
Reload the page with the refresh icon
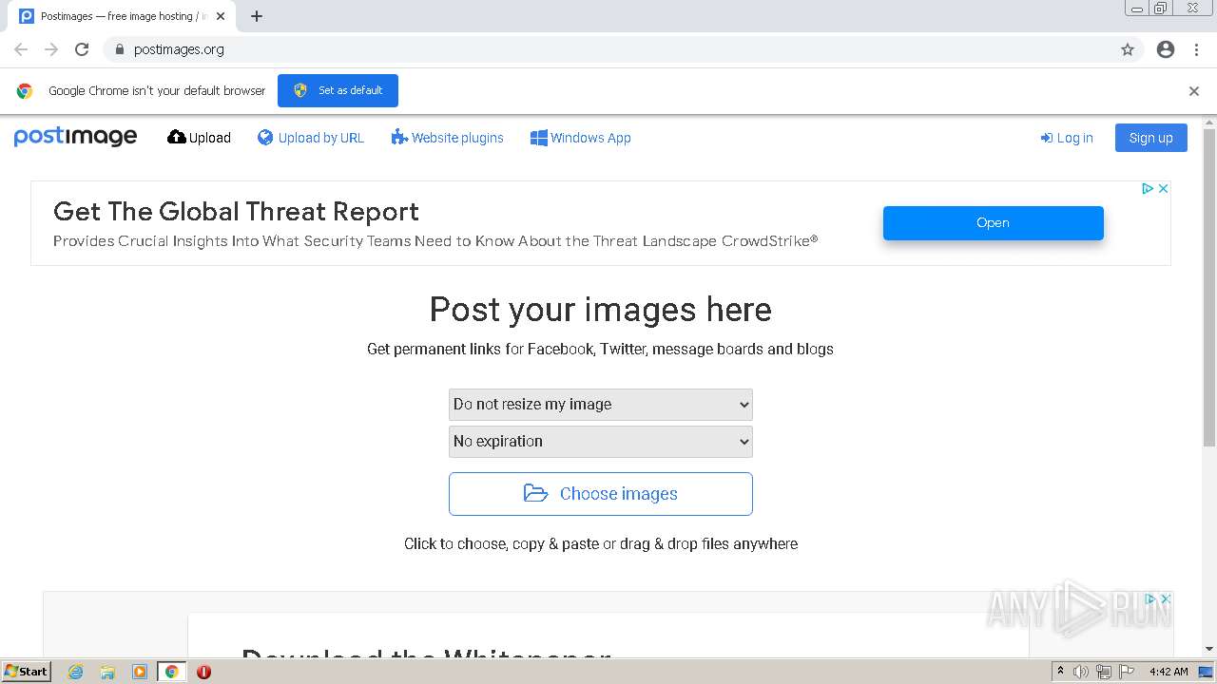click(x=82, y=49)
